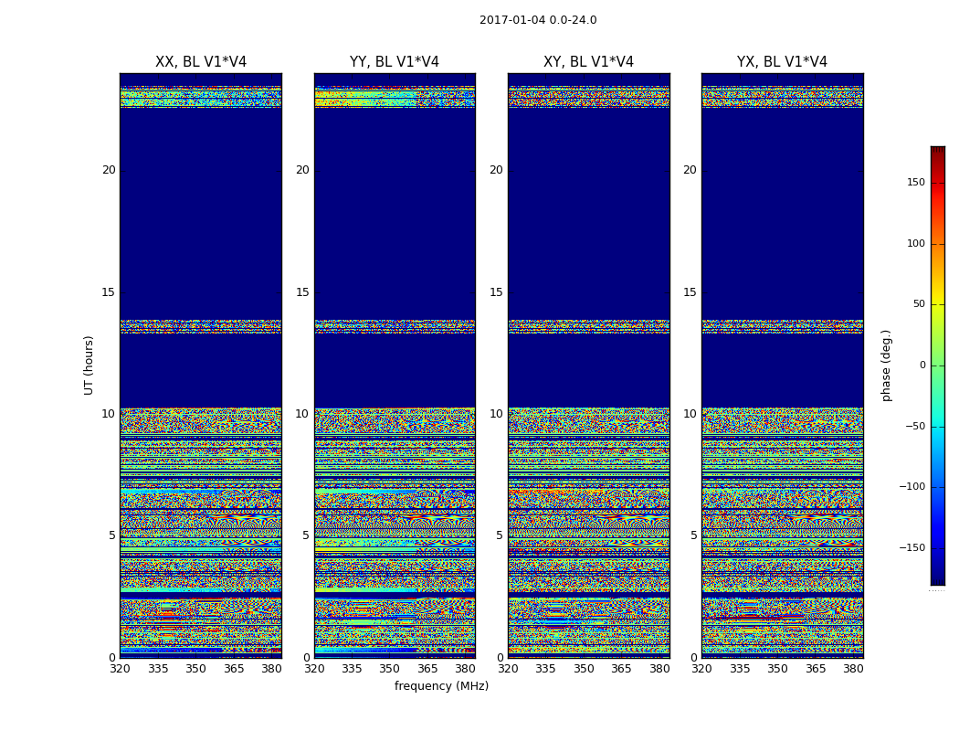The image size is (959, 731).
Task: Click y-tick 15 of the YY panel
Action: click(302, 291)
